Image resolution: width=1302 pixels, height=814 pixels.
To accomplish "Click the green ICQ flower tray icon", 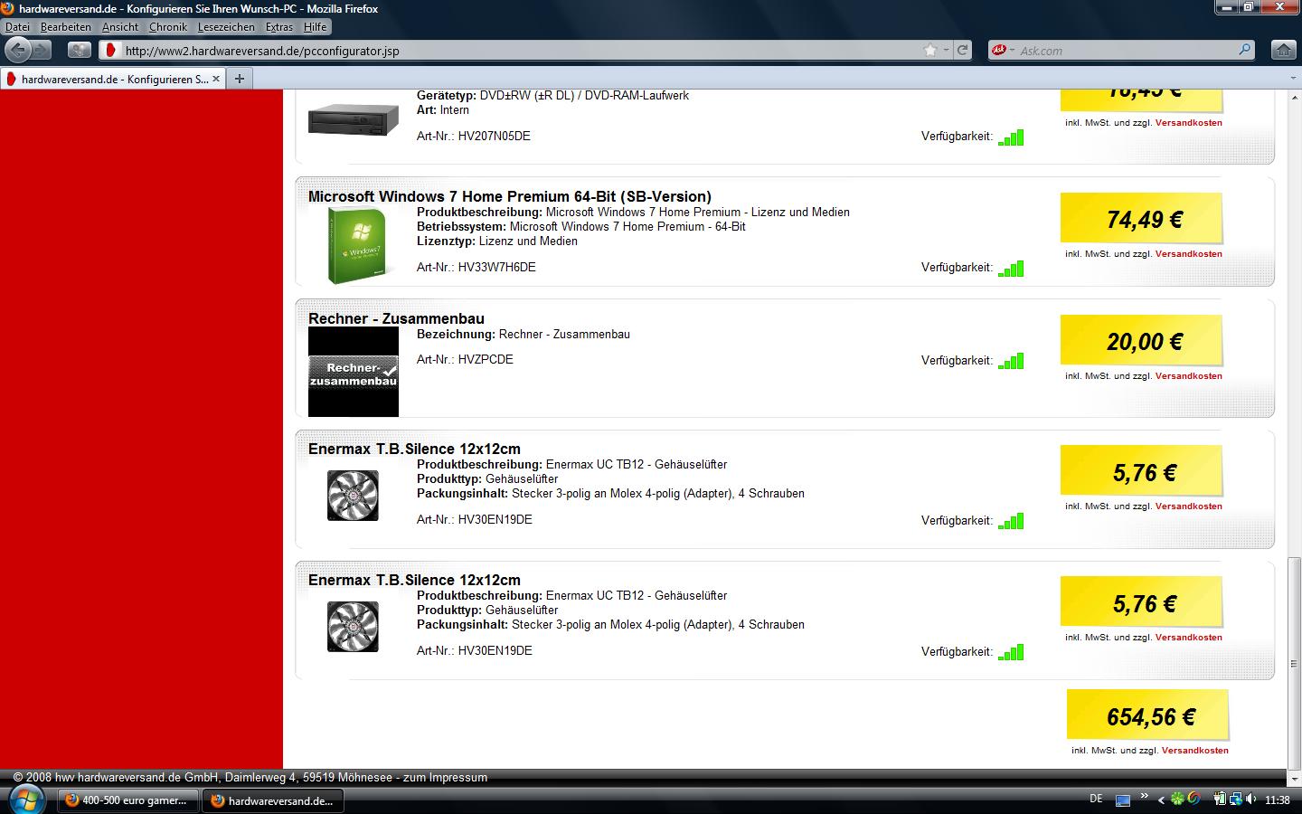I will point(1178,800).
